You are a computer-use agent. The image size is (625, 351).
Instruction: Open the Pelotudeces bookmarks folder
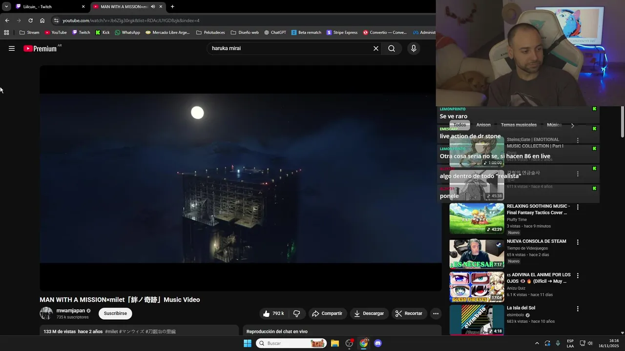coord(210,33)
